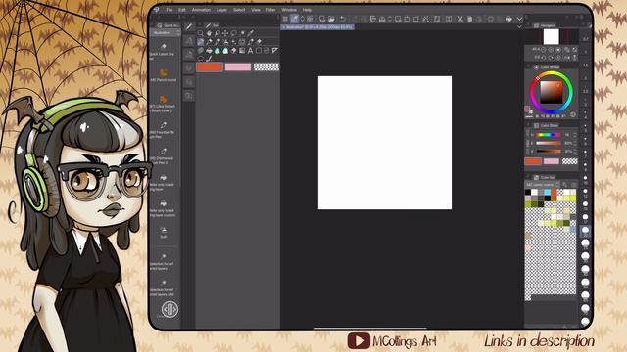Select the Navigator panel tab
The image size is (627, 352).
coord(545,25)
